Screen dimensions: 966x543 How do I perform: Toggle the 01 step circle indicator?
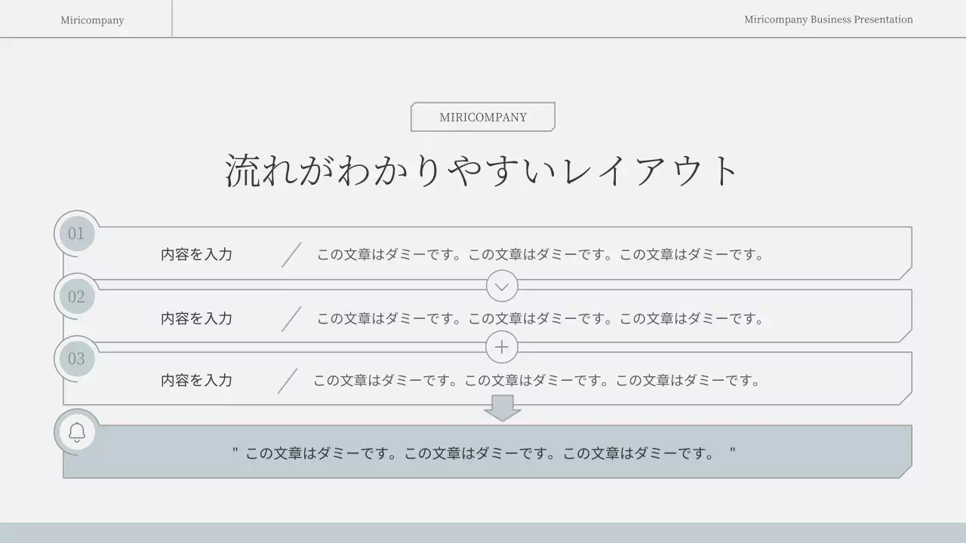click(75, 233)
